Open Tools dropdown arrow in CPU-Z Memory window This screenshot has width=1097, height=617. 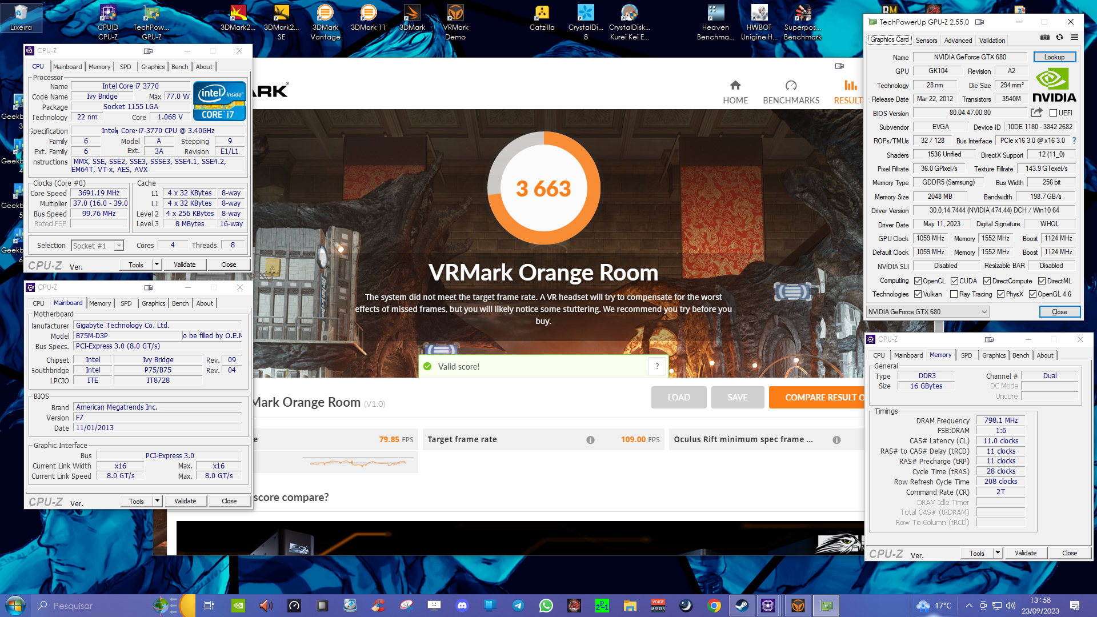tap(998, 553)
